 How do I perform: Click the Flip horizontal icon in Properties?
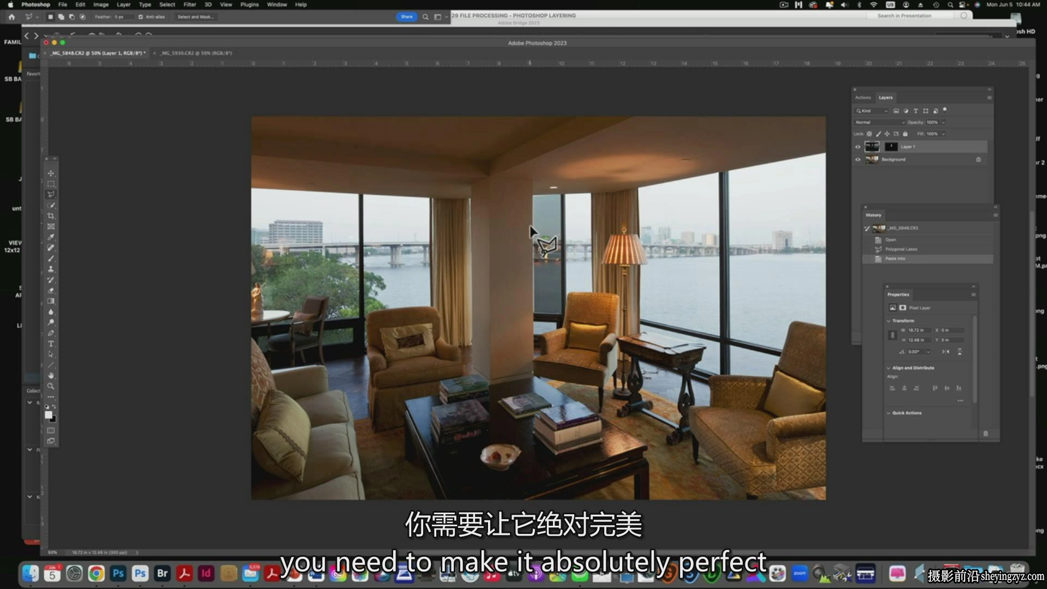click(x=946, y=352)
